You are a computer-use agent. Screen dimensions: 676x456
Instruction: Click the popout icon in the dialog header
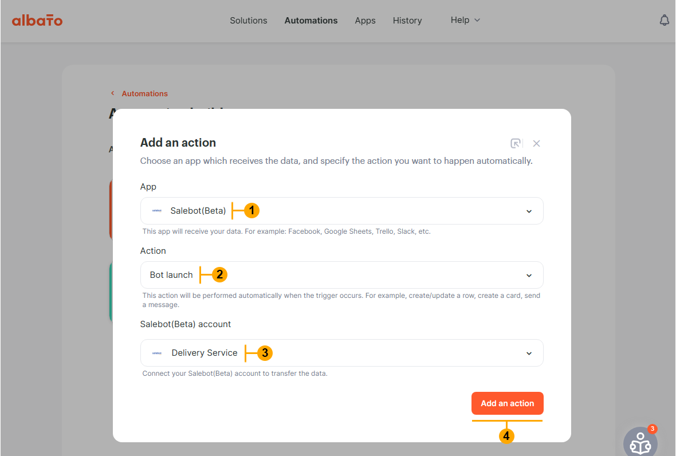(x=515, y=144)
